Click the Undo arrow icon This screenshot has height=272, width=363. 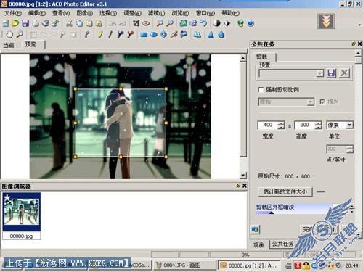(113, 23)
